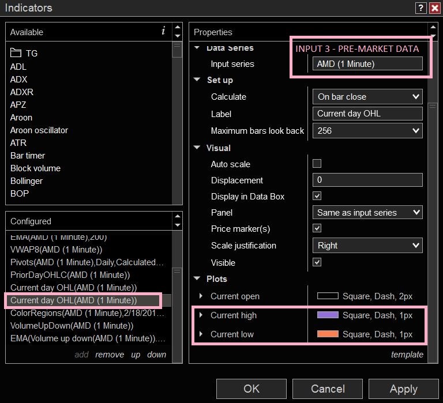
Task: Click the Current open color swatch
Action: coord(328,296)
